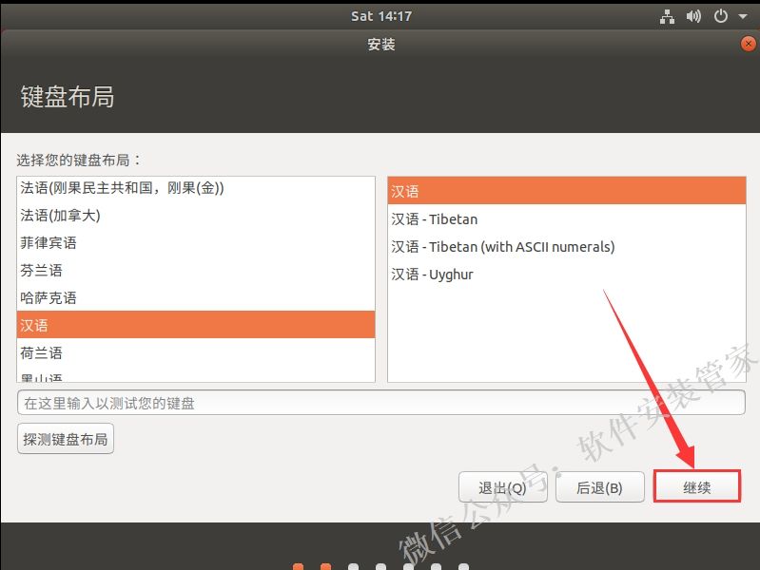Select 法语(刚果民主共和国，刚果(金)) layout
Image resolution: width=760 pixels, height=570 pixels.
(196, 188)
